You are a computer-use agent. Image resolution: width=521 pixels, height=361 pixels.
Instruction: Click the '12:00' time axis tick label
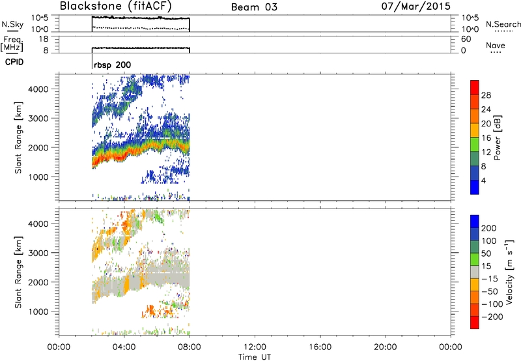[x=255, y=347]
